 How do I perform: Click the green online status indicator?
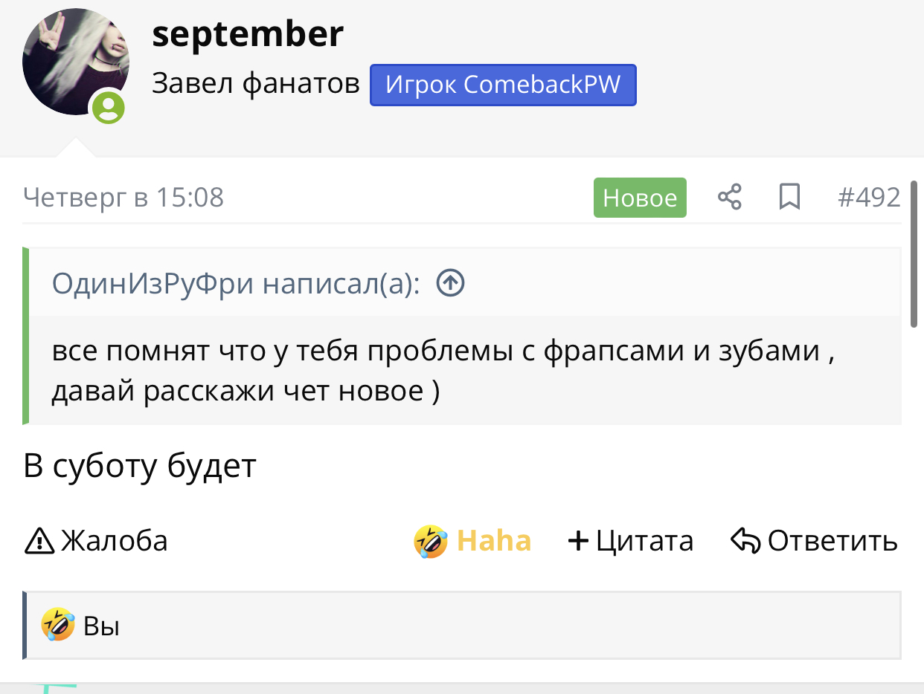point(109,108)
